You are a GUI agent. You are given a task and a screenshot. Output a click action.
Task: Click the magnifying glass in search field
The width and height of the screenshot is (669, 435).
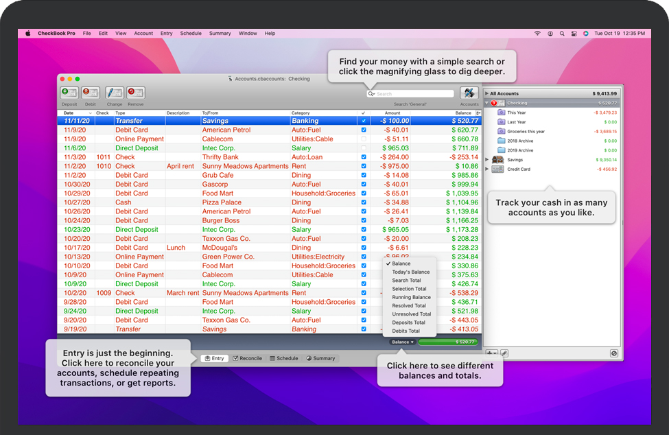click(x=371, y=94)
